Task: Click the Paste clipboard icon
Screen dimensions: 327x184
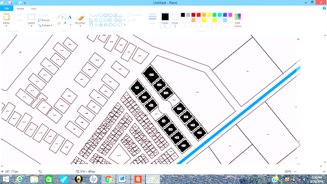Action: (x=6, y=17)
